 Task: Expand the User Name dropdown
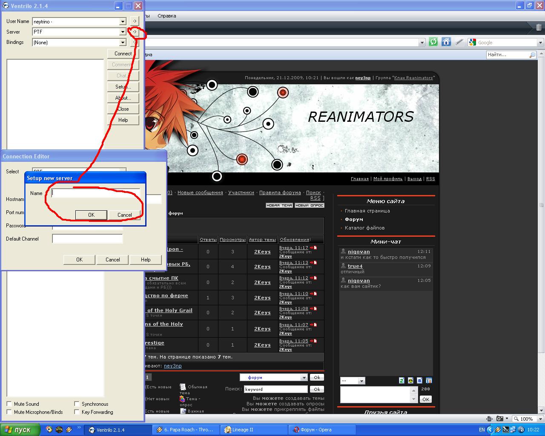pyautogui.click(x=123, y=21)
